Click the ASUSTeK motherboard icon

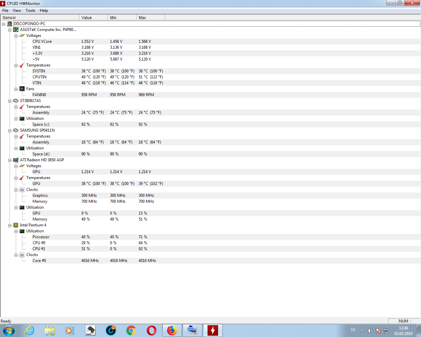click(16, 30)
